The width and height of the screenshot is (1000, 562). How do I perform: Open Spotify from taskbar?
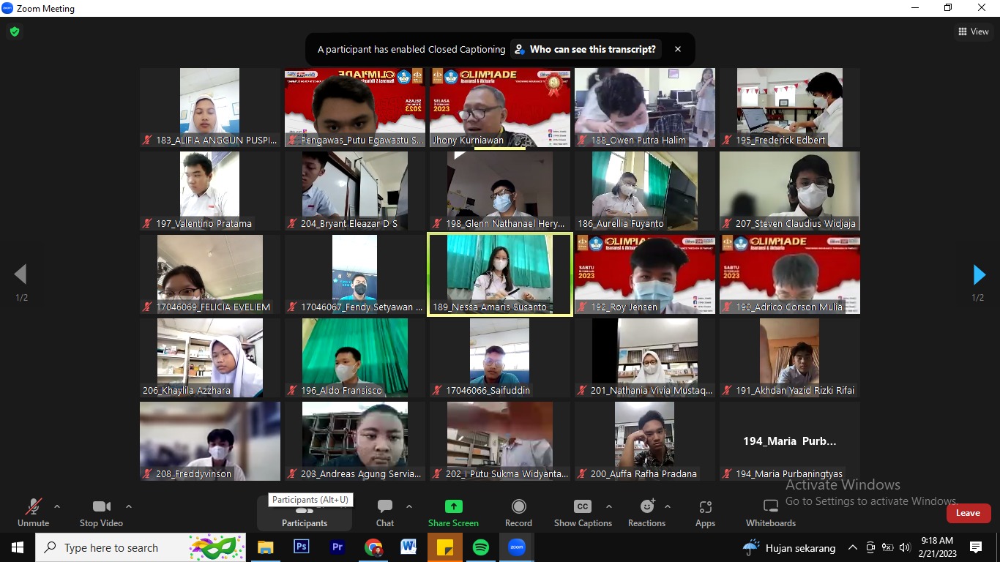(x=480, y=547)
